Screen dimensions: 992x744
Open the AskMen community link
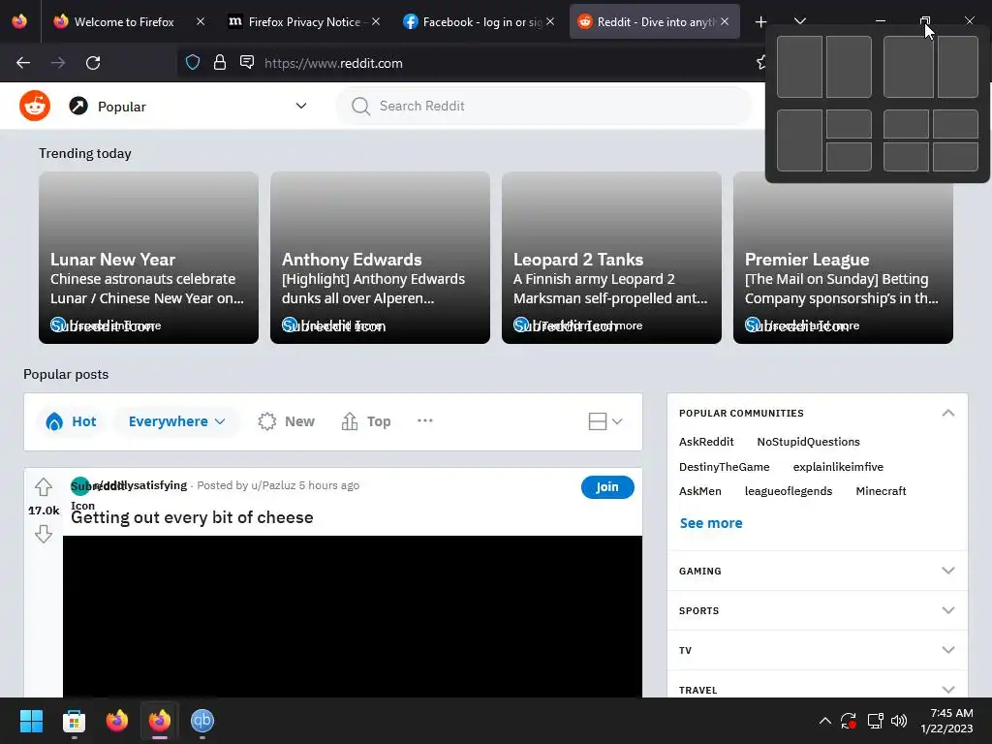(x=699, y=491)
